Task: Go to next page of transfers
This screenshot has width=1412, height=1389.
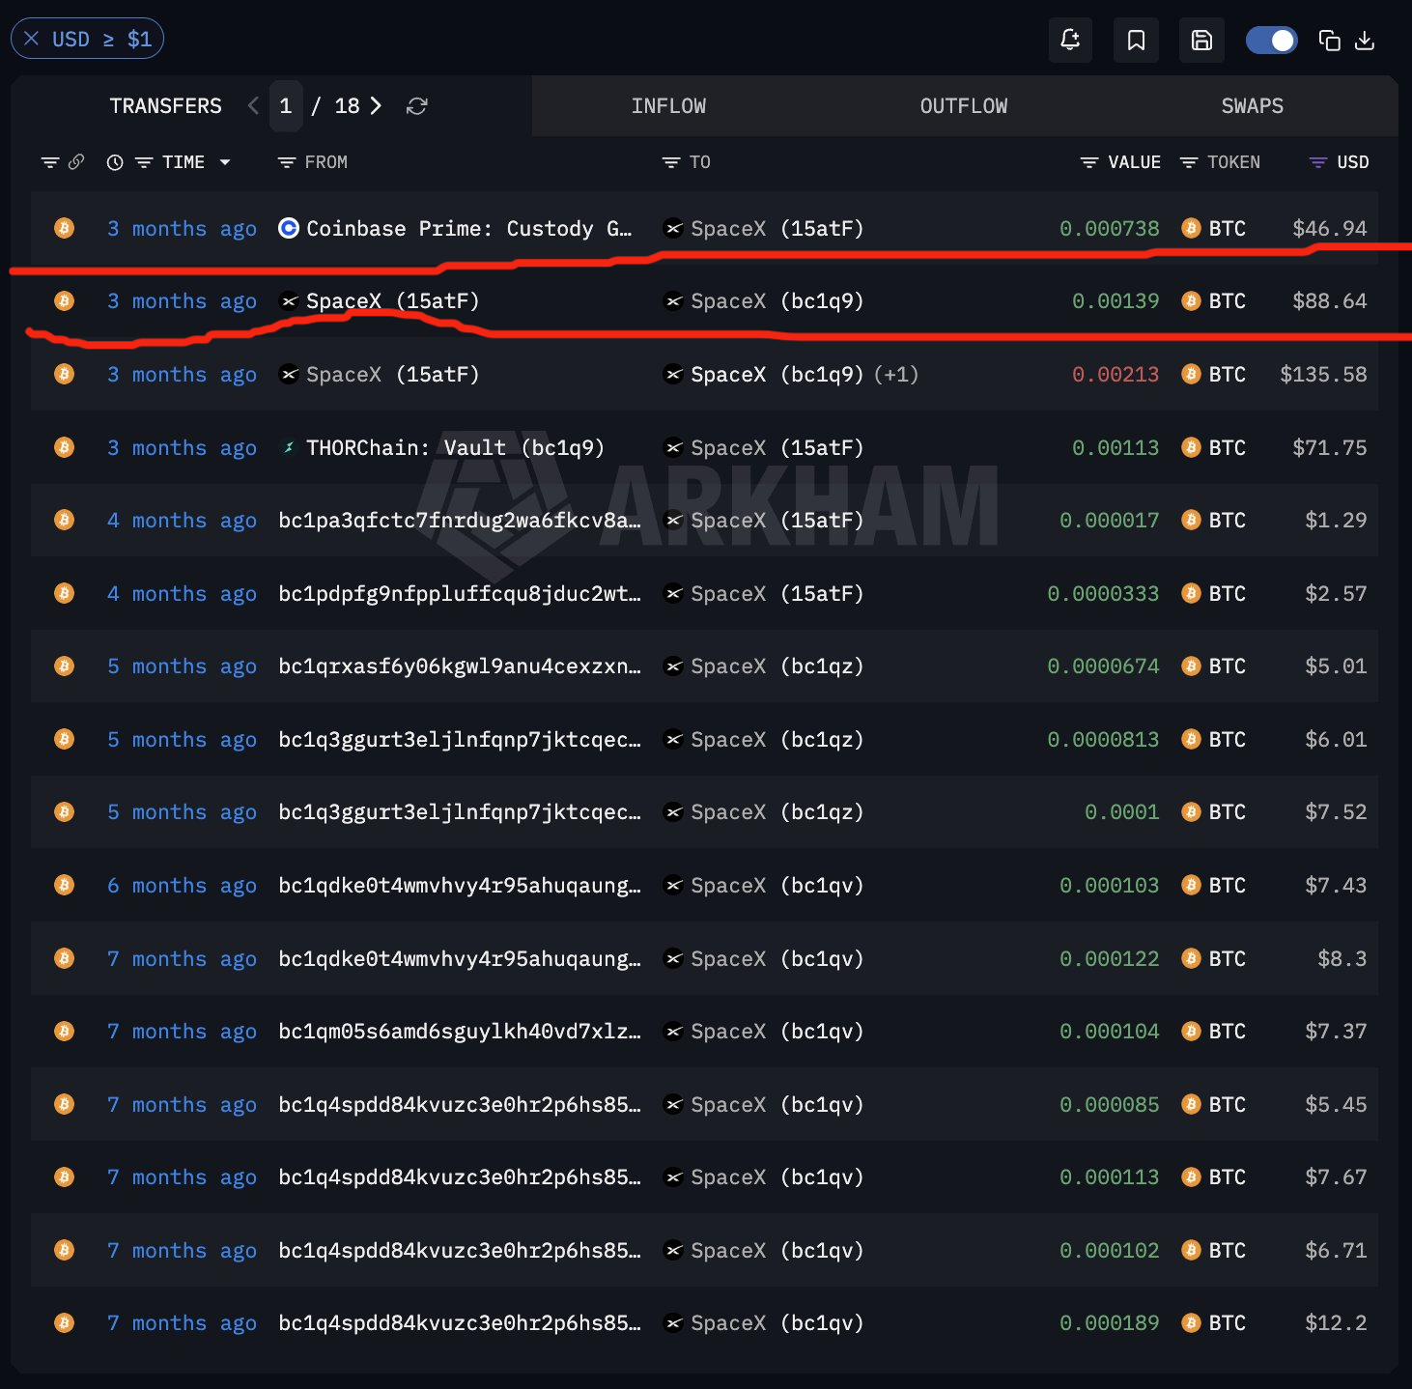Action: 376,105
